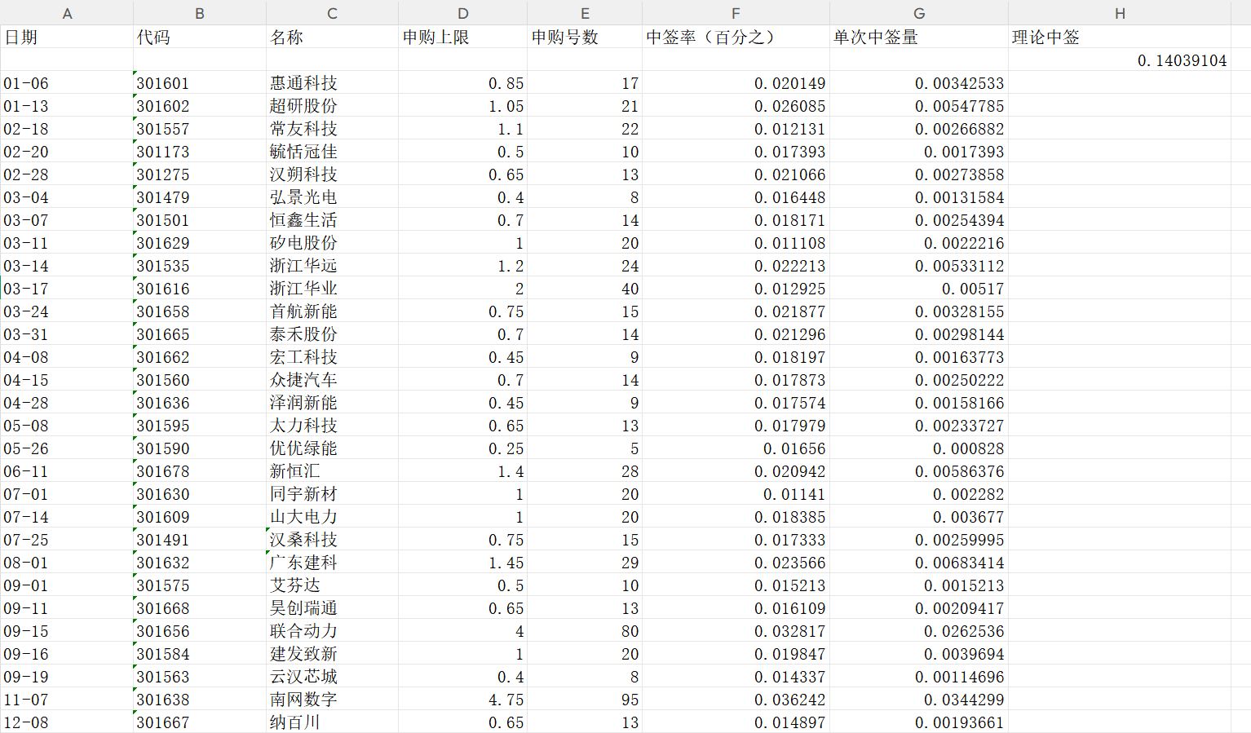
Task: Select name cell 惠通科技
Action: tap(332, 82)
